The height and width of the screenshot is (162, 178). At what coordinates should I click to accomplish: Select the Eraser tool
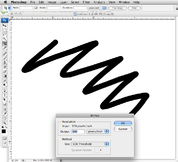click(5, 72)
